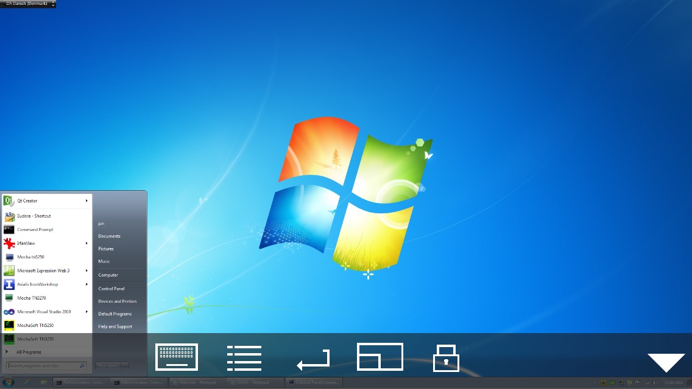Launch Mocha tn5250 from Start menu
The image size is (692, 389).
coord(46,257)
